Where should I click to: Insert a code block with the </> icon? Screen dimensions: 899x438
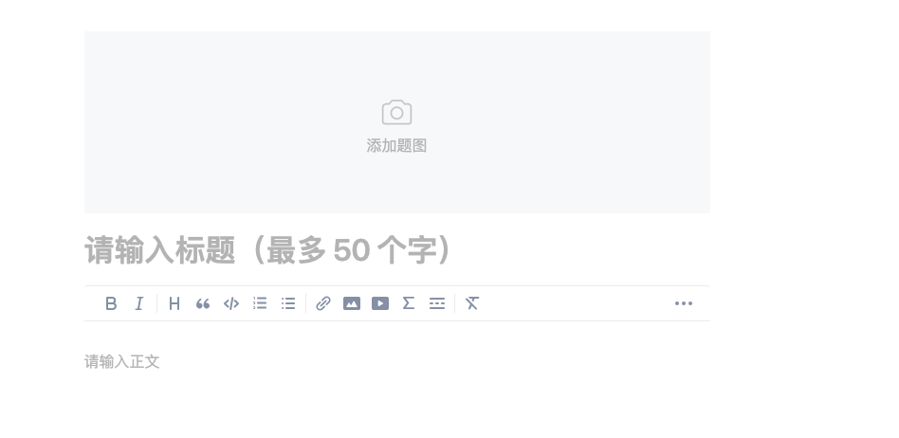(231, 303)
